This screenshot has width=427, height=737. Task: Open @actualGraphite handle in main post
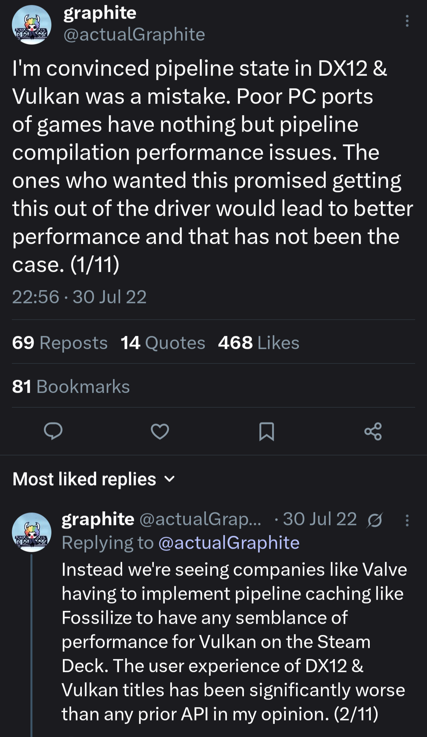click(134, 35)
